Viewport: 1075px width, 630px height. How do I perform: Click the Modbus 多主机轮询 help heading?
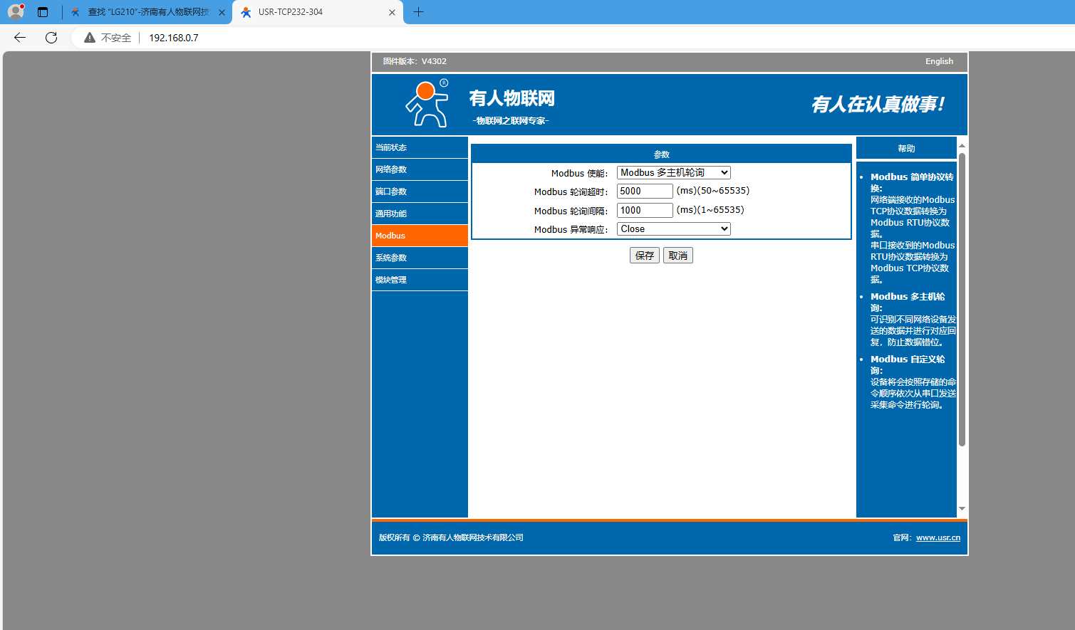(x=908, y=303)
